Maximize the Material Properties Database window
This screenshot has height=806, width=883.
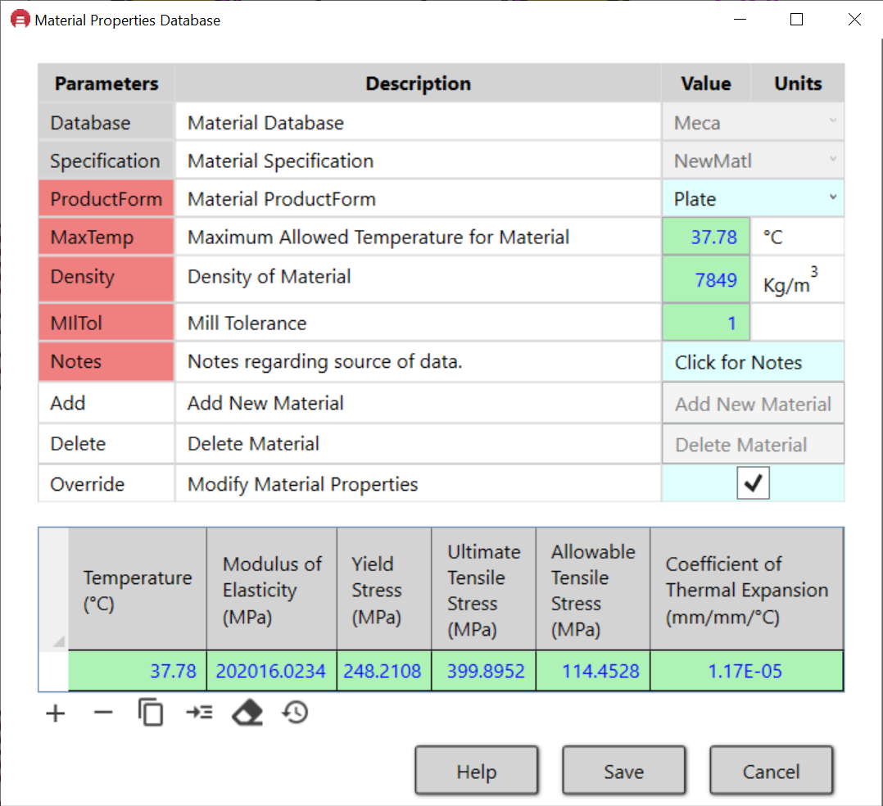[x=796, y=20]
